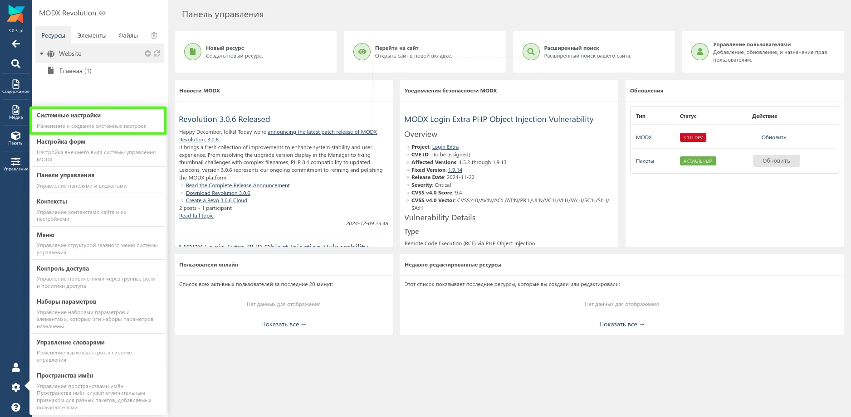851x417 pixels.
Task: Open the Пакеты (Packages) sidebar icon
Action: pyautogui.click(x=16, y=138)
